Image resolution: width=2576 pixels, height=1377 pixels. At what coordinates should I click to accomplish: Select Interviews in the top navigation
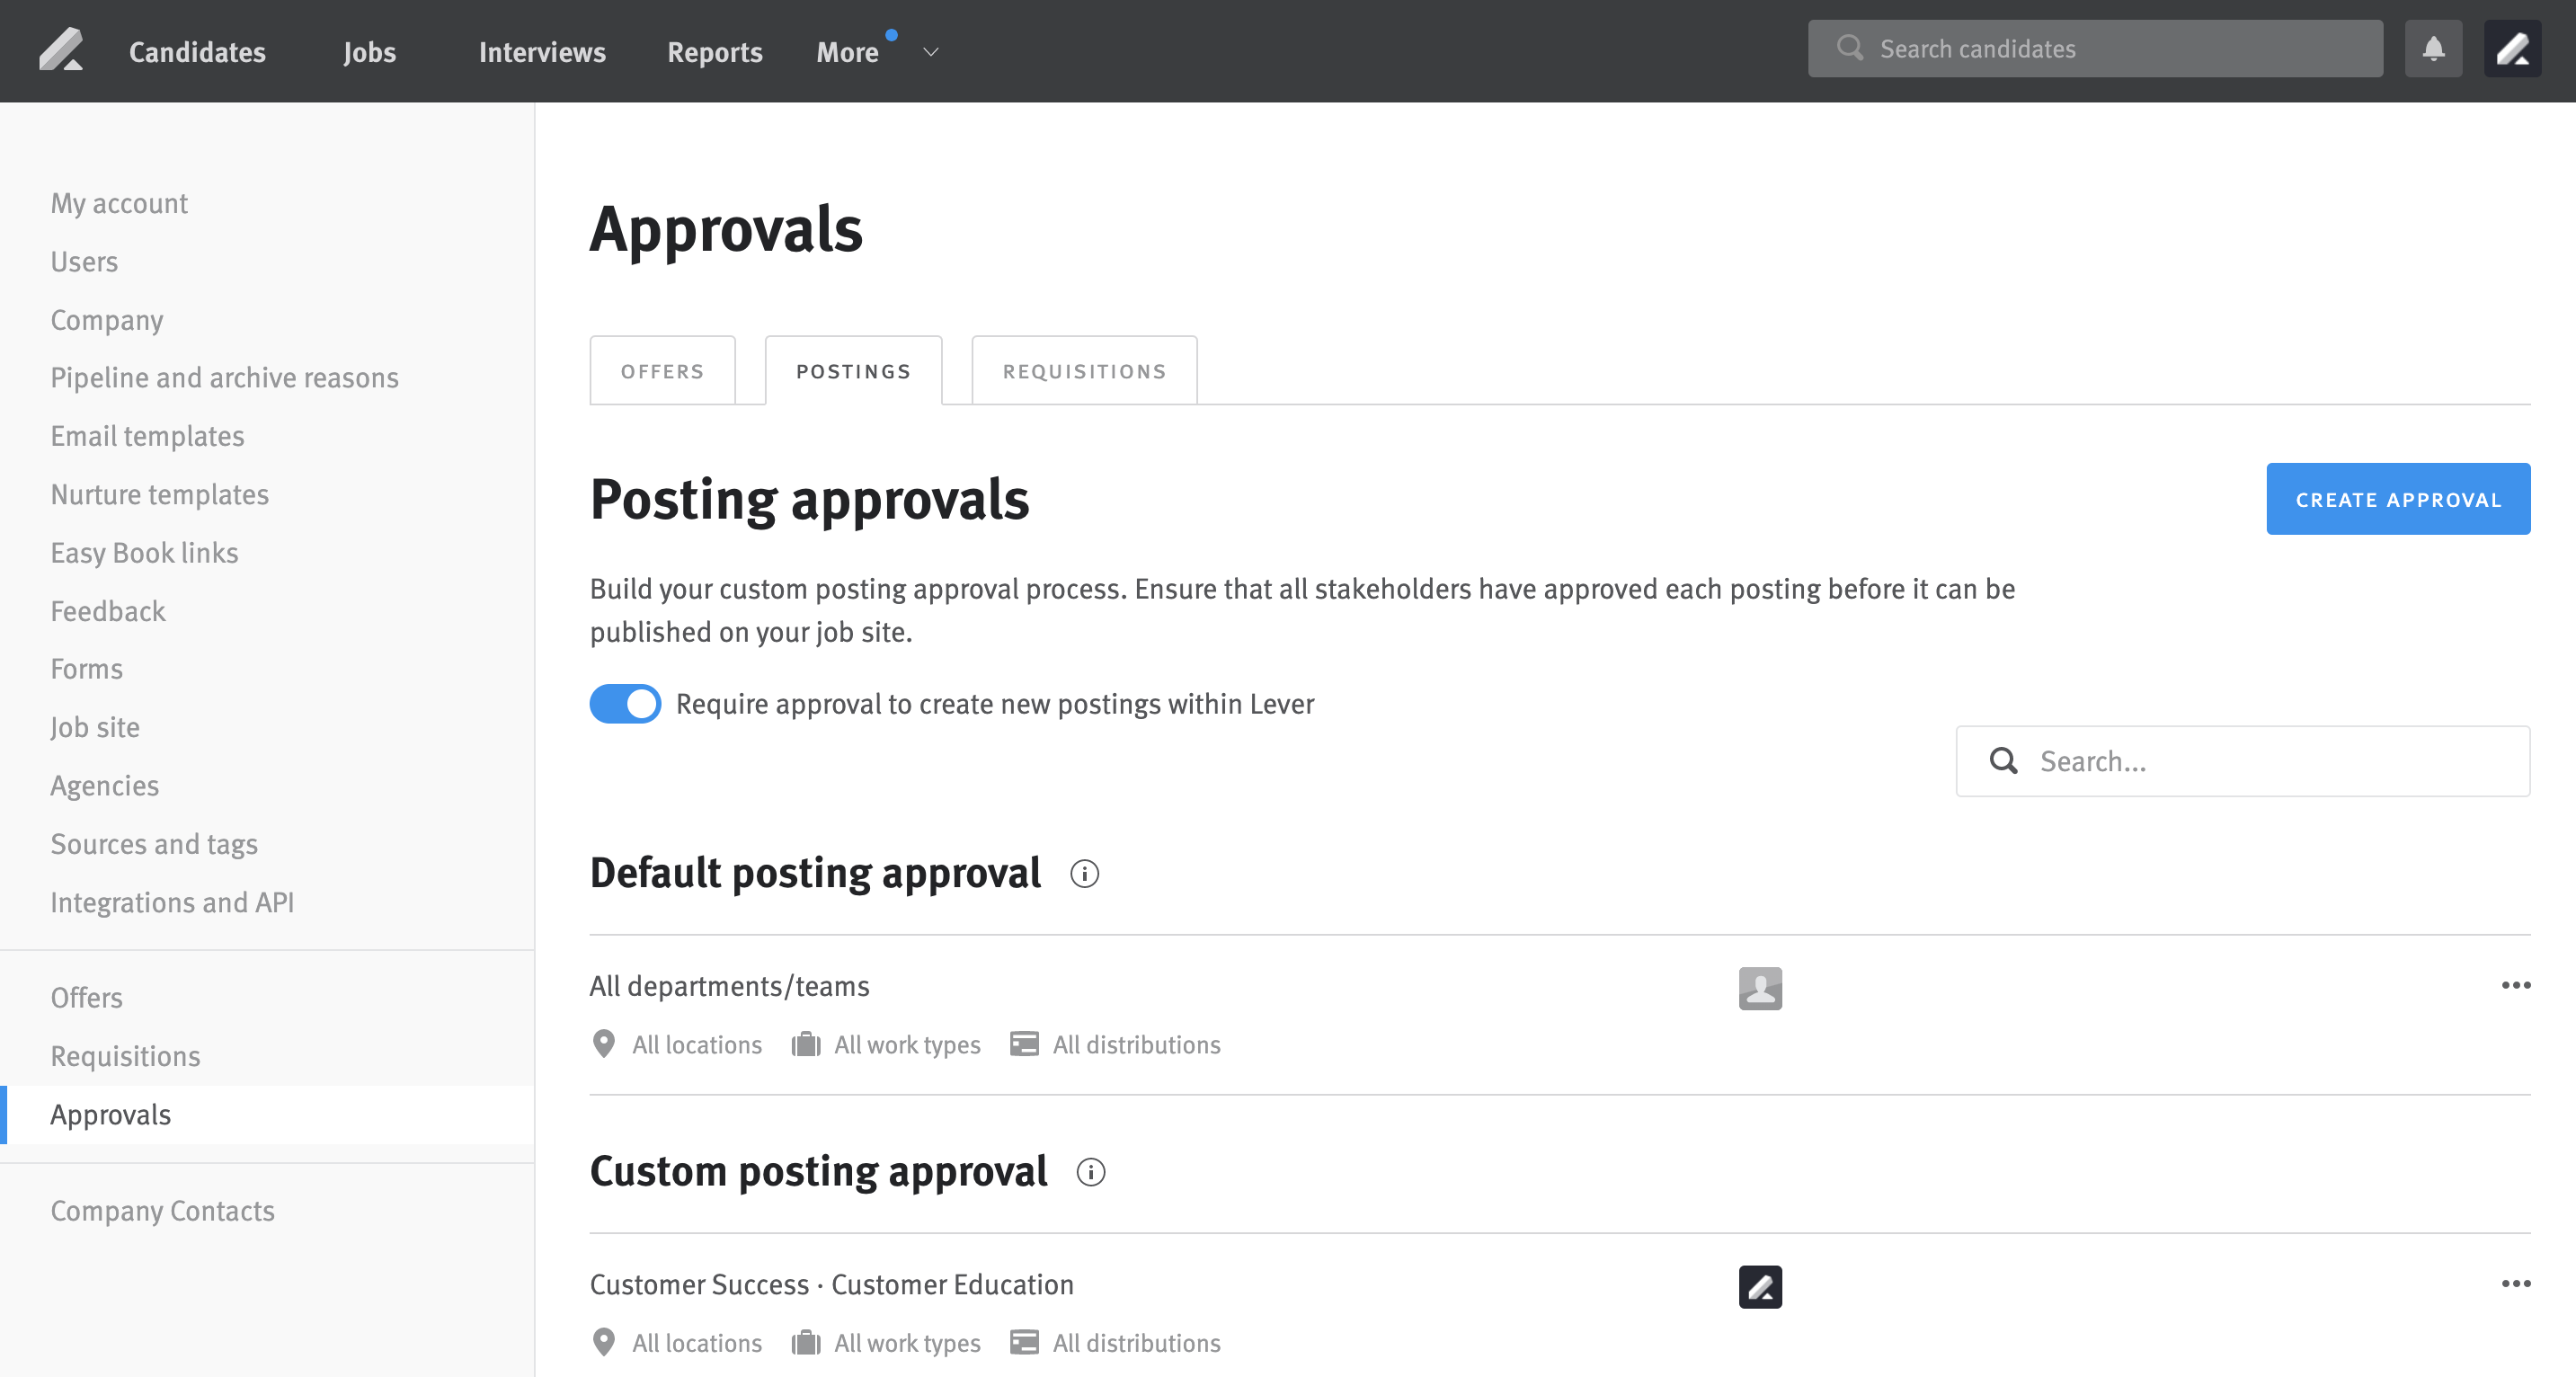click(541, 51)
